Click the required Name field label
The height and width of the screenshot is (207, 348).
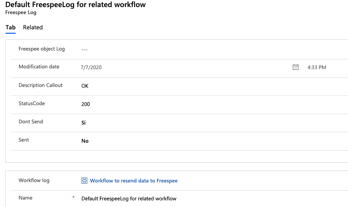[26, 198]
